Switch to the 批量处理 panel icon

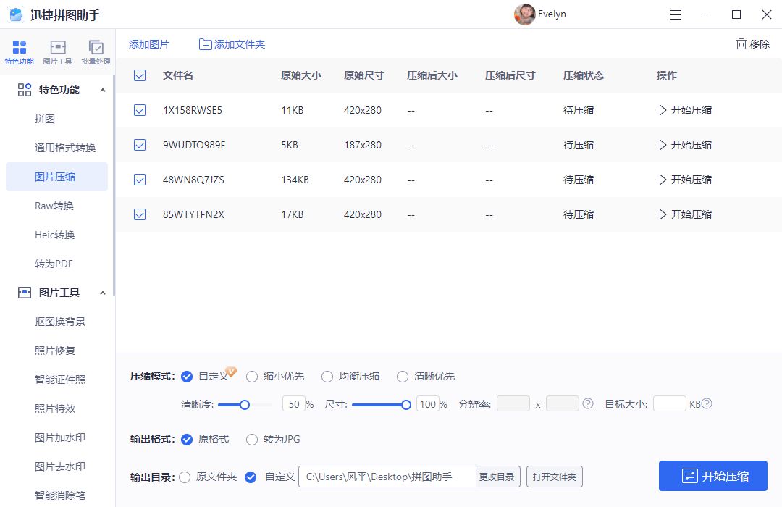click(x=96, y=51)
